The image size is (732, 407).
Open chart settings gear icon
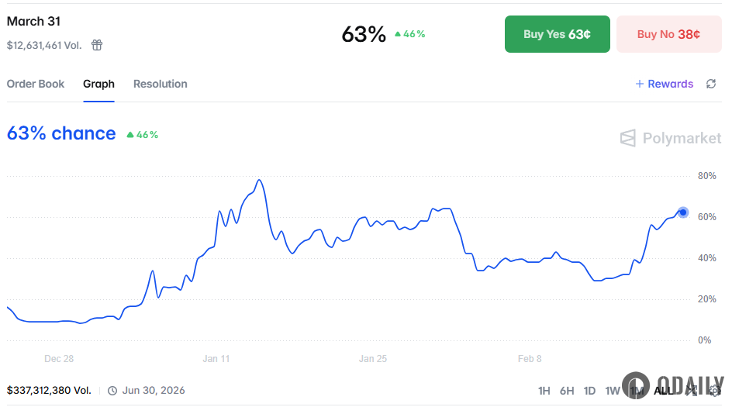[x=714, y=391]
